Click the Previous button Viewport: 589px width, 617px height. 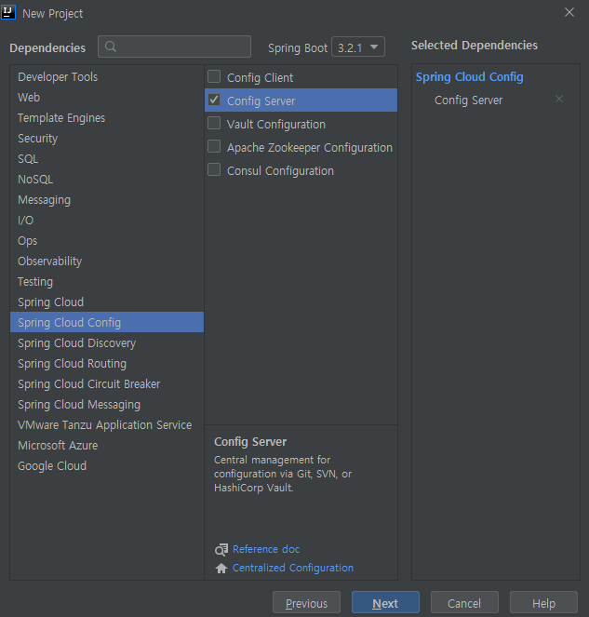click(306, 603)
